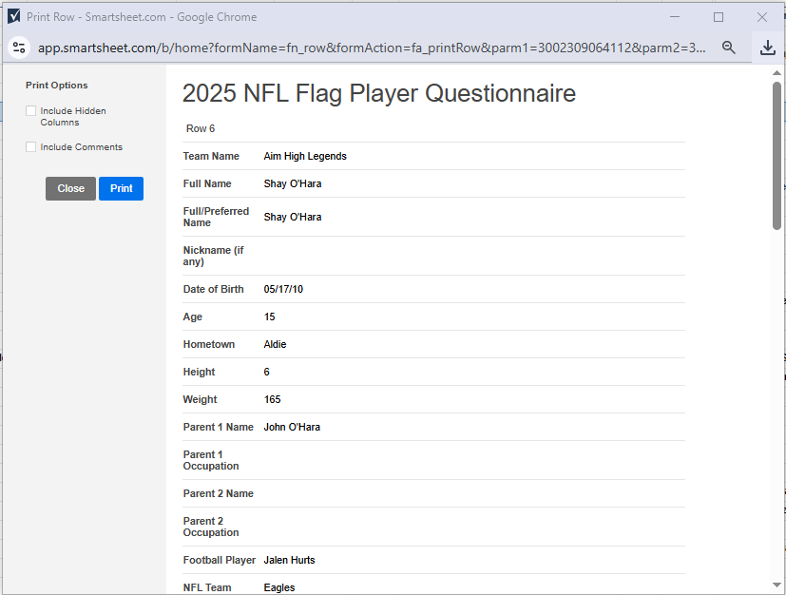Click the 'Parent 1 Name' field label
Screen dimensions: 786x595
click(x=218, y=427)
